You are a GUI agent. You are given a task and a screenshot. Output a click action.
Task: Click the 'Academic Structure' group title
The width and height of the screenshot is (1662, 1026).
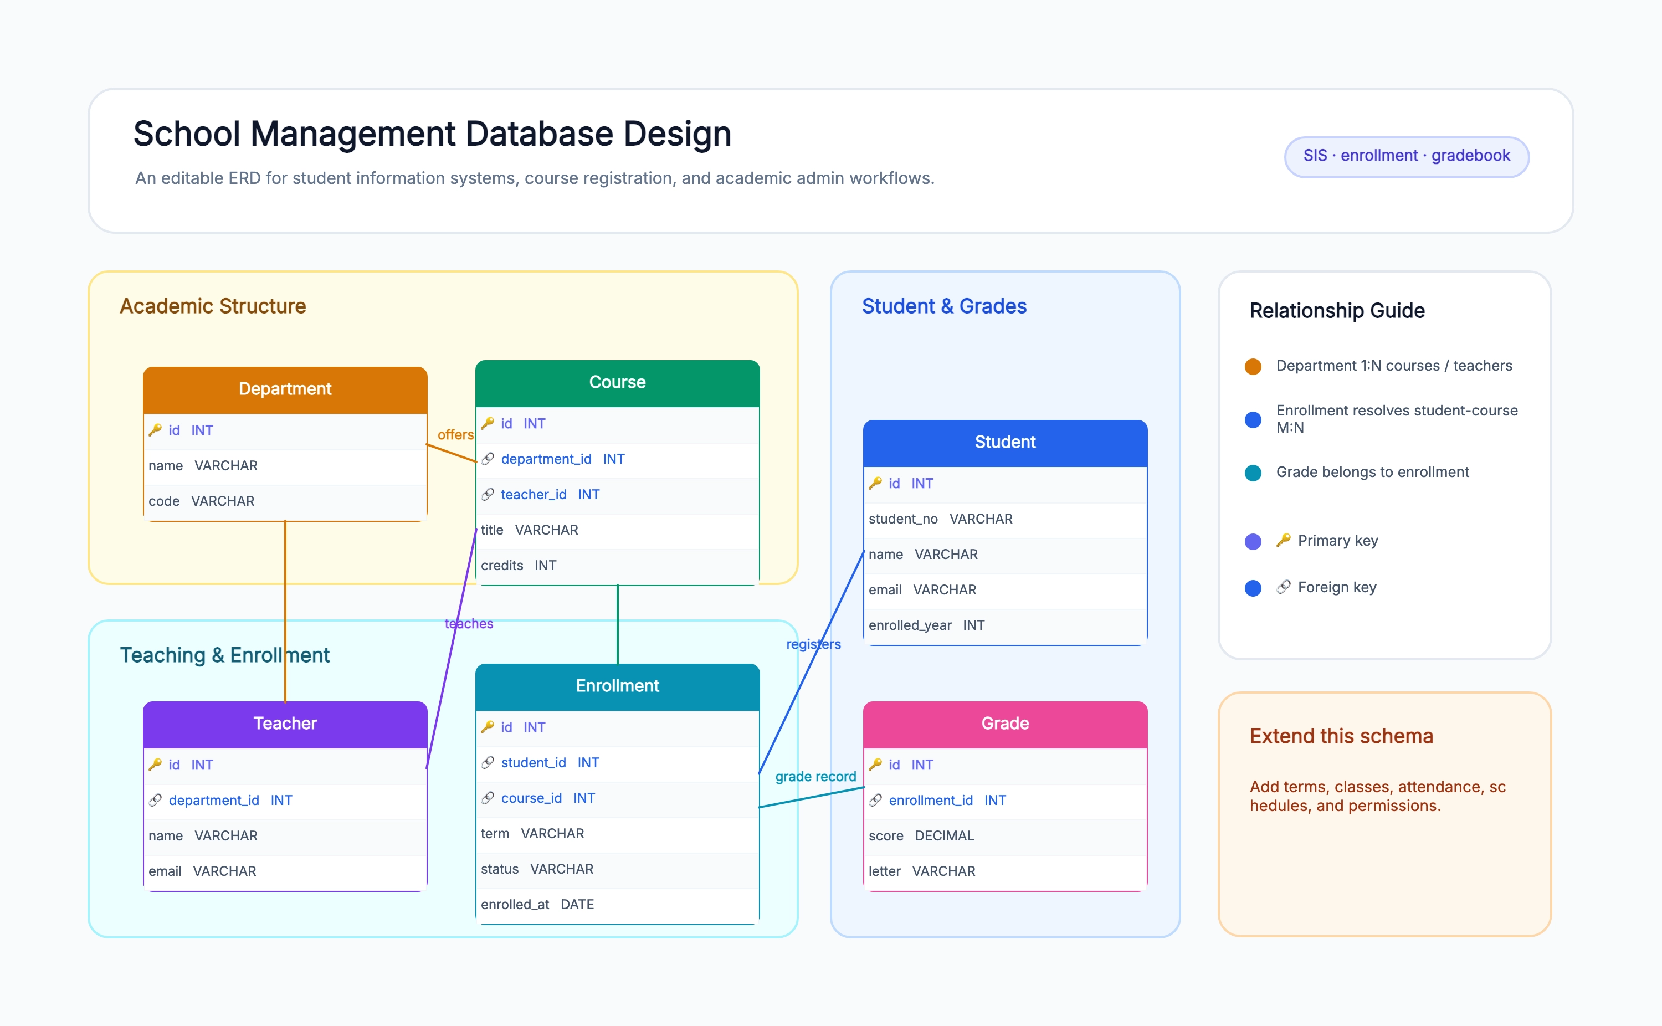pyautogui.click(x=213, y=306)
